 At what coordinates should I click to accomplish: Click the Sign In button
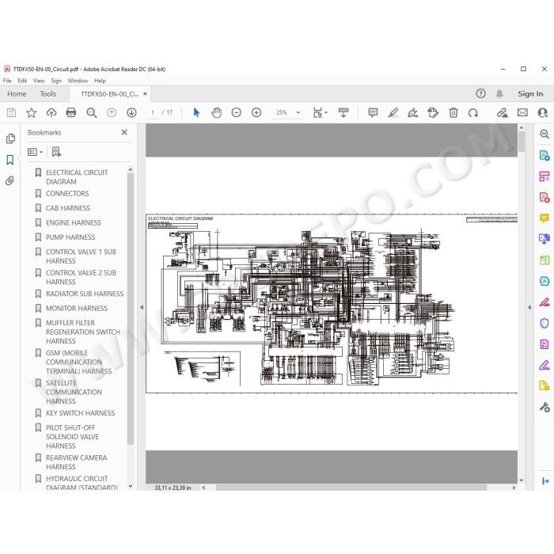pyautogui.click(x=530, y=94)
